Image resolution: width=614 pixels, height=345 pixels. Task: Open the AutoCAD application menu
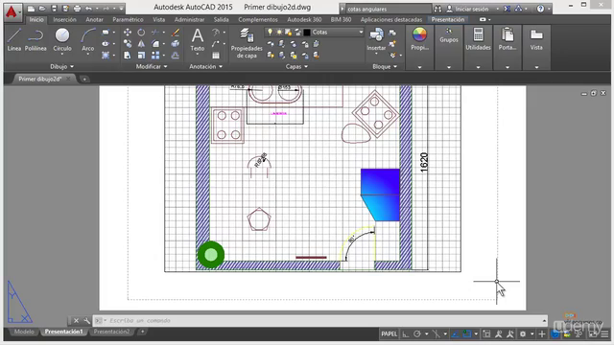tap(12, 12)
